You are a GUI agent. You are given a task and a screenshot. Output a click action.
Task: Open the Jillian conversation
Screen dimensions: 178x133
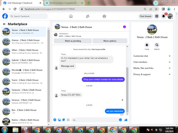23,51
